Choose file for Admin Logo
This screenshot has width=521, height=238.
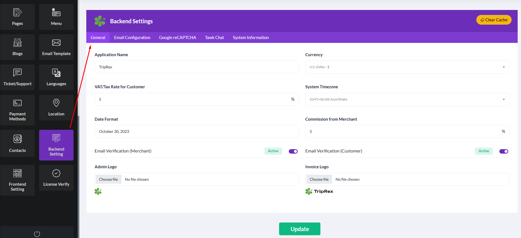pyautogui.click(x=108, y=179)
